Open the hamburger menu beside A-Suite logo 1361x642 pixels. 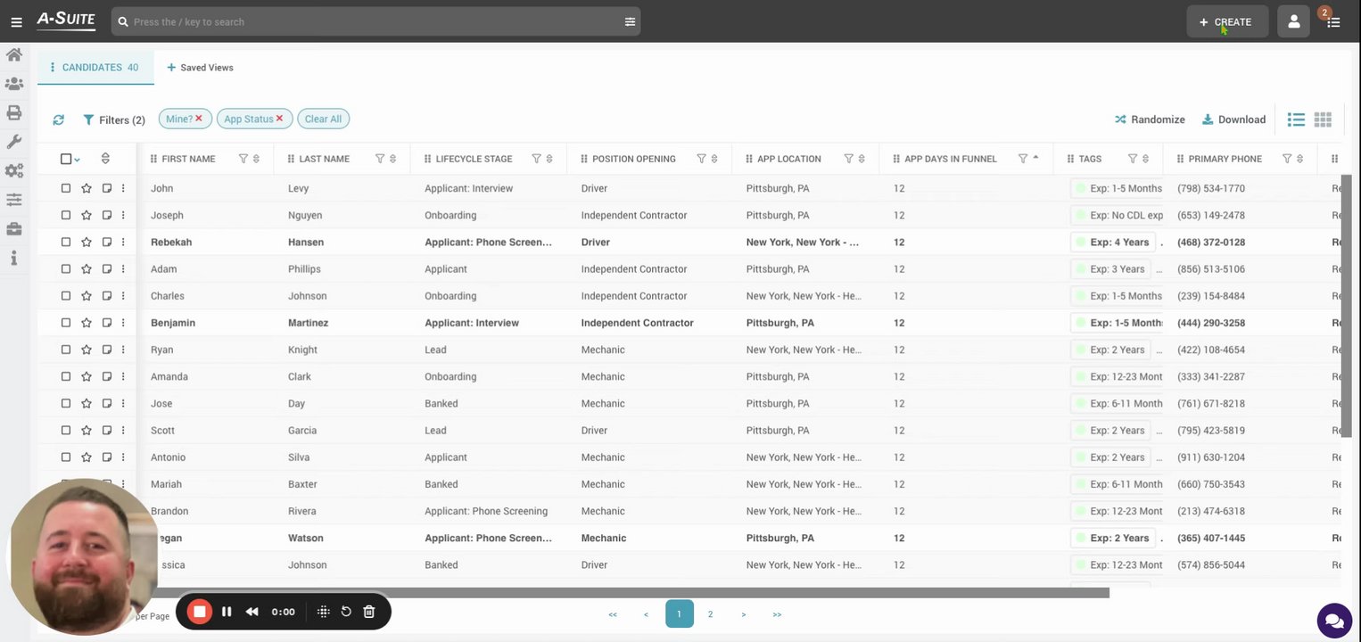(16, 21)
